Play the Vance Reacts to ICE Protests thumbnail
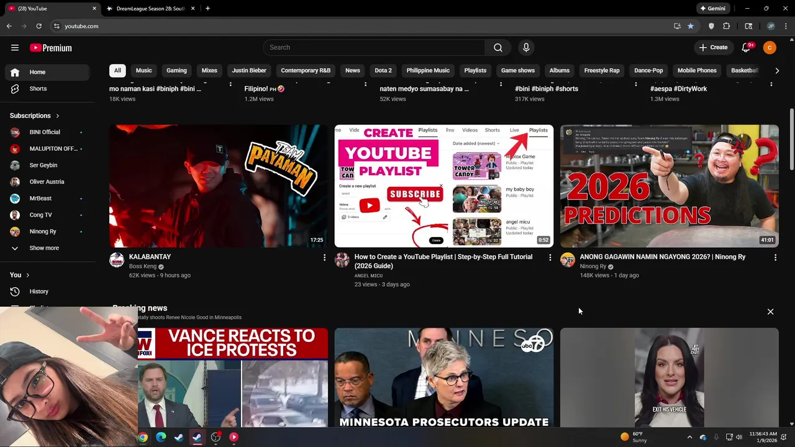This screenshot has height=447, width=795. (x=233, y=377)
